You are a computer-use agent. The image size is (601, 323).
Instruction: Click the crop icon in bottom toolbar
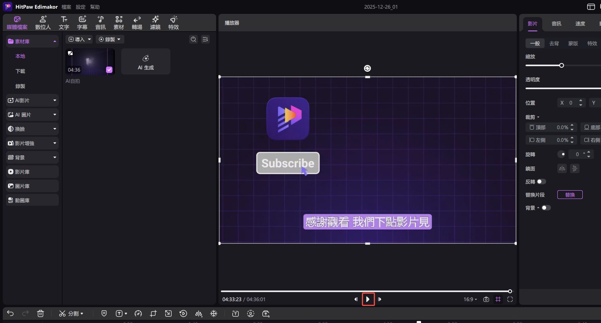click(x=153, y=313)
